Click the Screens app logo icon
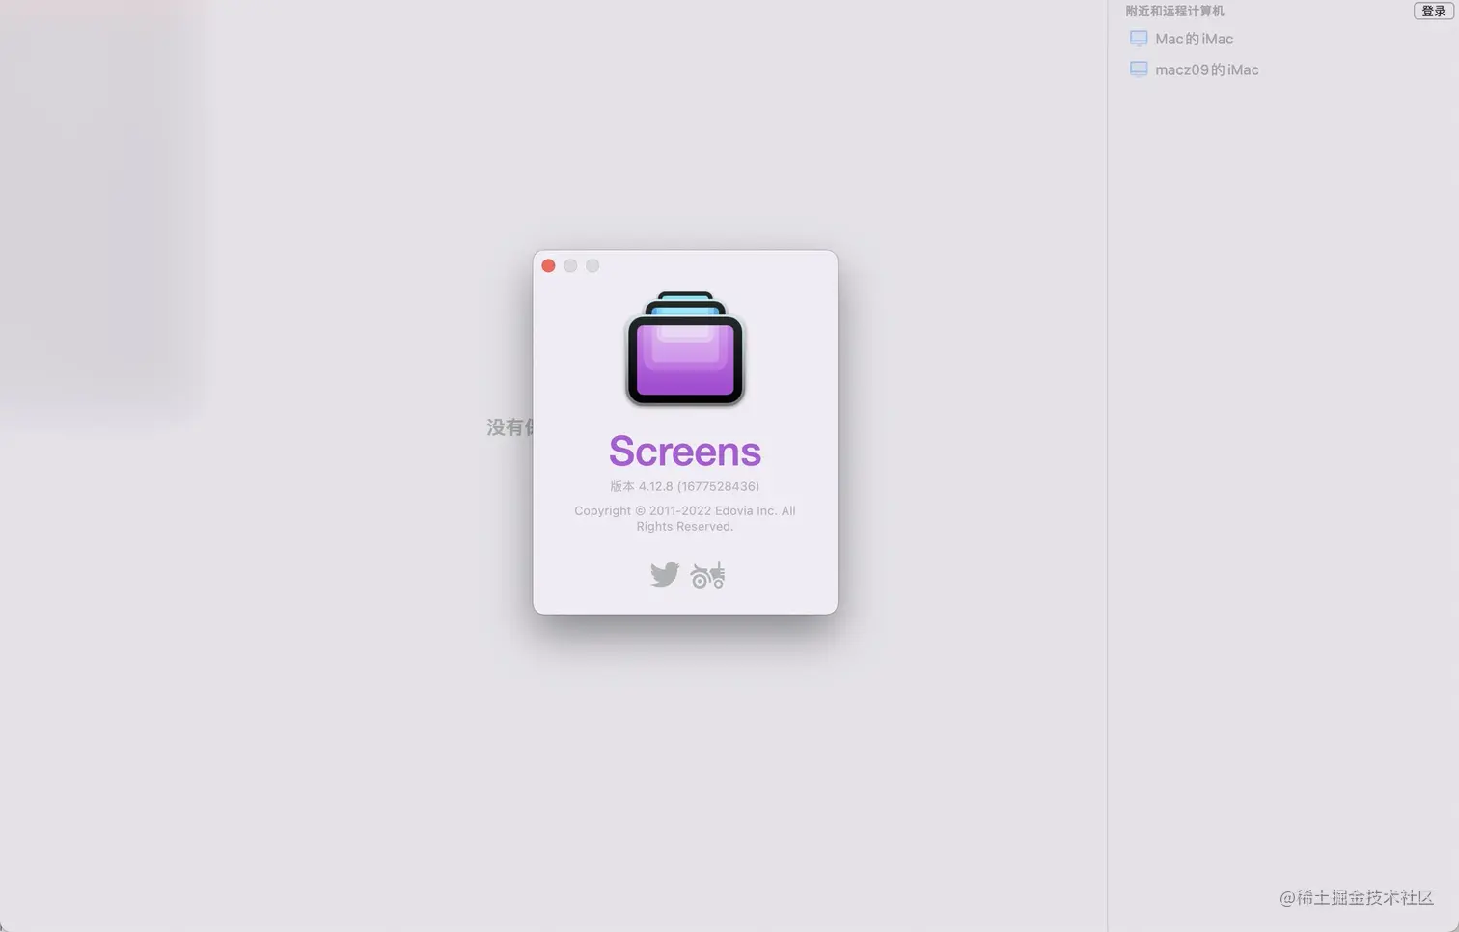 [x=685, y=348]
